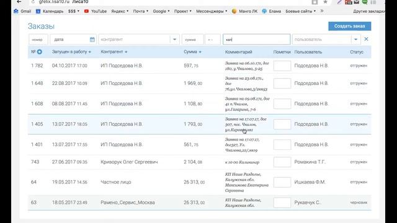Open the YouTube bookmark
Image resolution: width=397 pixels, height=223 pixels.
point(96,11)
